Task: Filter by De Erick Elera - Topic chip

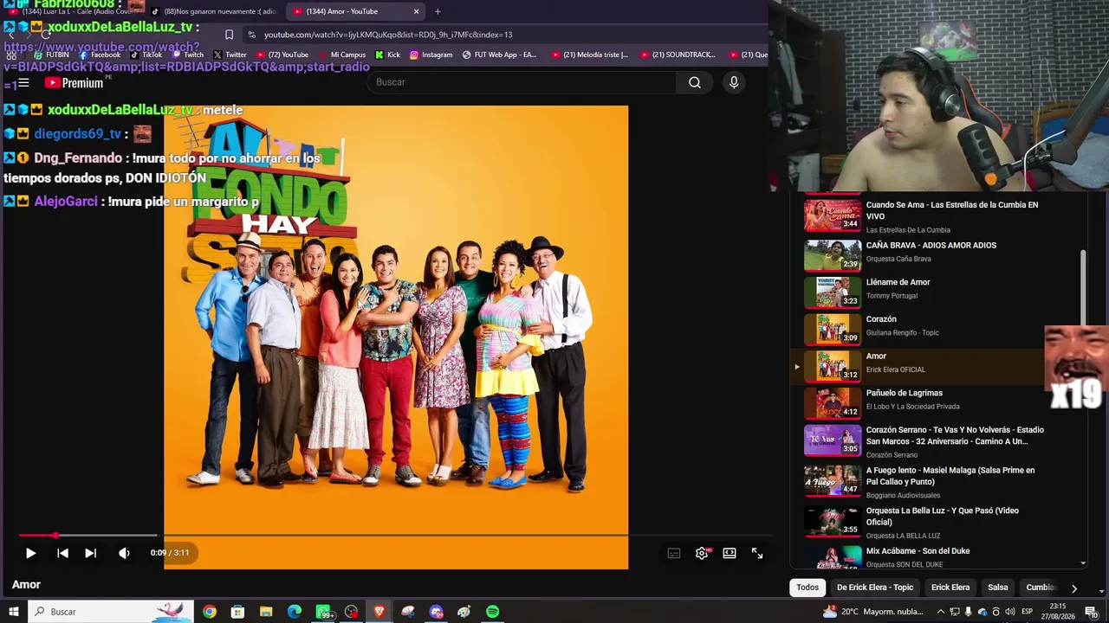Action: (875, 588)
